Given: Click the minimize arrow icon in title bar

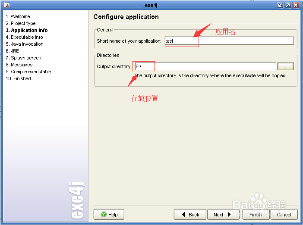Looking at the screenshot, I should tap(280, 5).
